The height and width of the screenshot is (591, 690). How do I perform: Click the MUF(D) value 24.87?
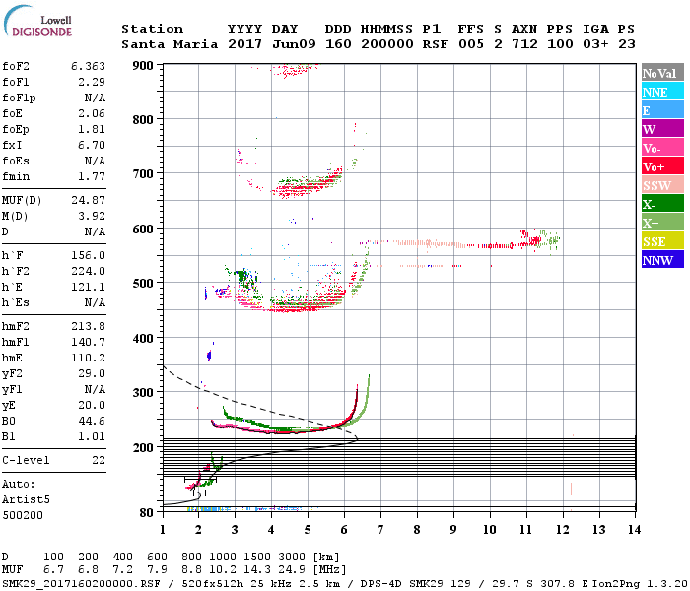[x=88, y=201]
